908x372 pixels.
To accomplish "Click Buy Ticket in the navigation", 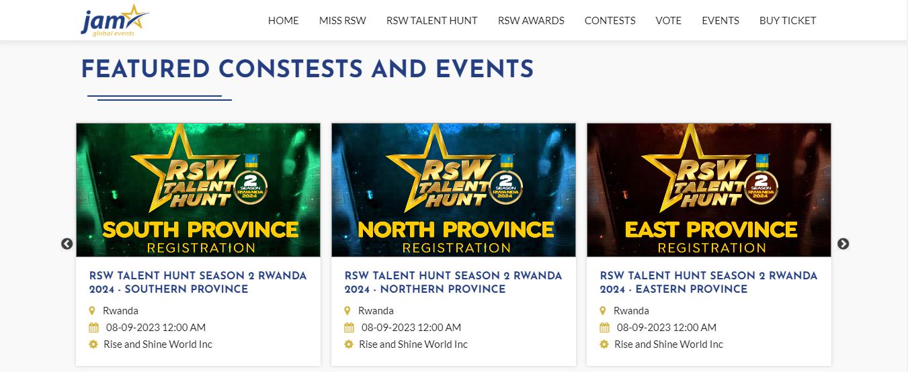I will pyautogui.click(x=788, y=21).
